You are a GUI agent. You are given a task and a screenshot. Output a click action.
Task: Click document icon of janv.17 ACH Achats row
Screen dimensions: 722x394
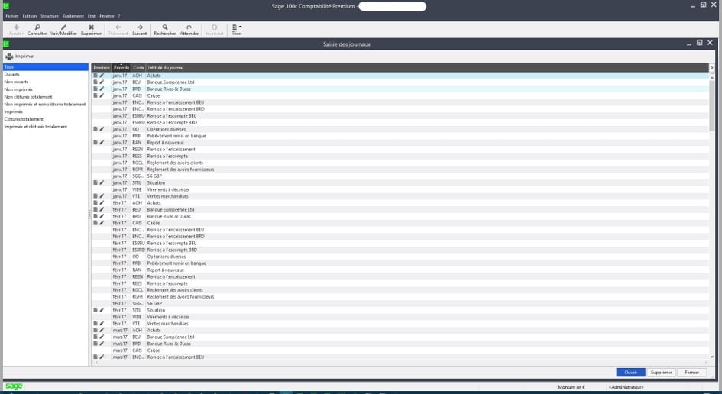point(96,76)
